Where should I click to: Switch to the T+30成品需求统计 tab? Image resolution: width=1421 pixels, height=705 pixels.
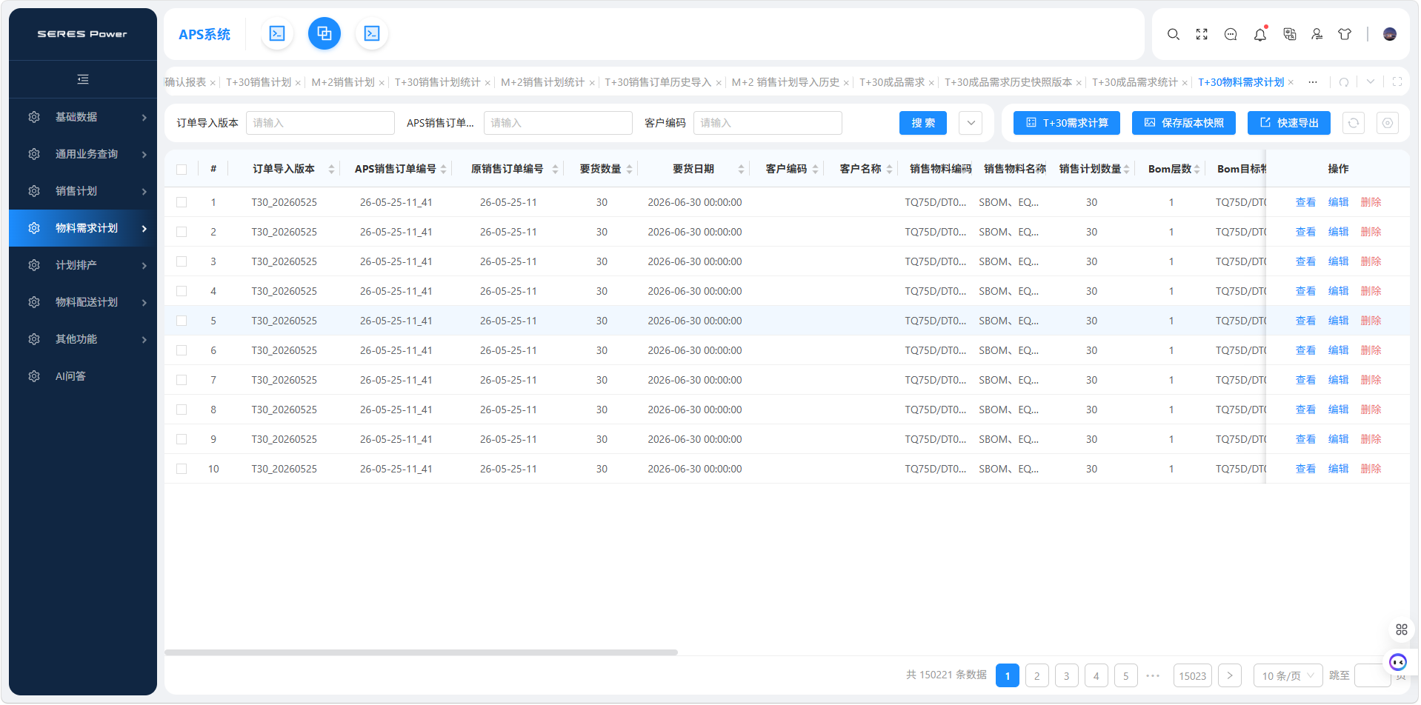1135,82
